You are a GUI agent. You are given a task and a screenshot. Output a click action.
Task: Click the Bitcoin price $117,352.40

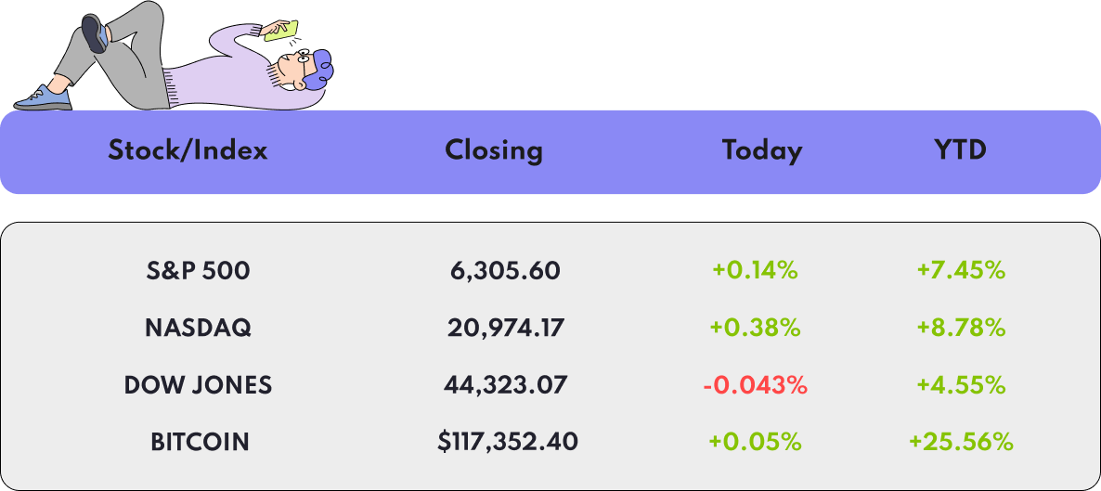point(508,442)
